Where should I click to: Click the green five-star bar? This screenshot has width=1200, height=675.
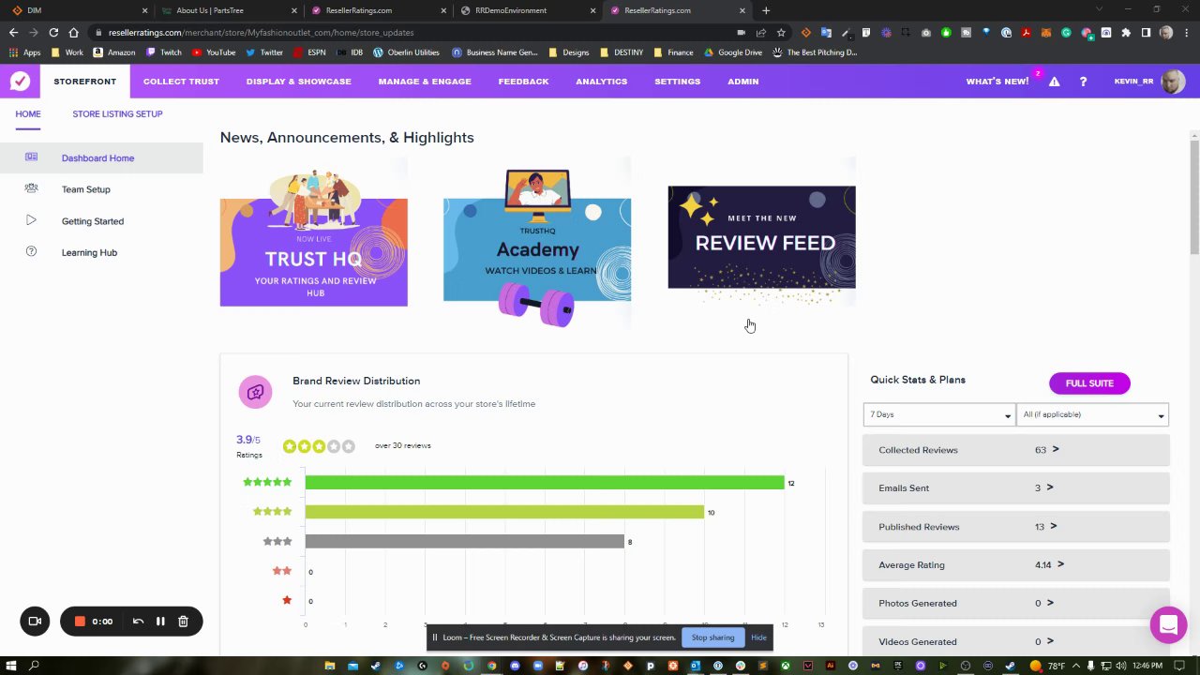coord(545,482)
